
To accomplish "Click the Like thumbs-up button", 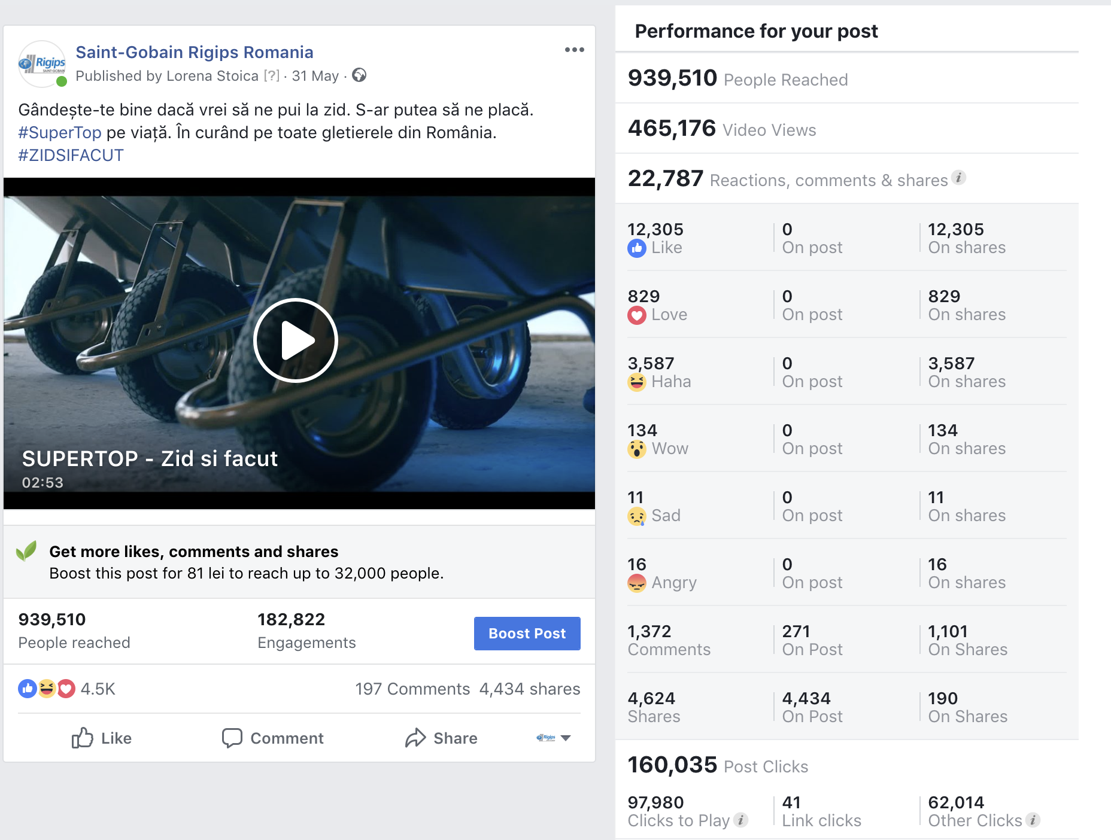I will pos(101,738).
